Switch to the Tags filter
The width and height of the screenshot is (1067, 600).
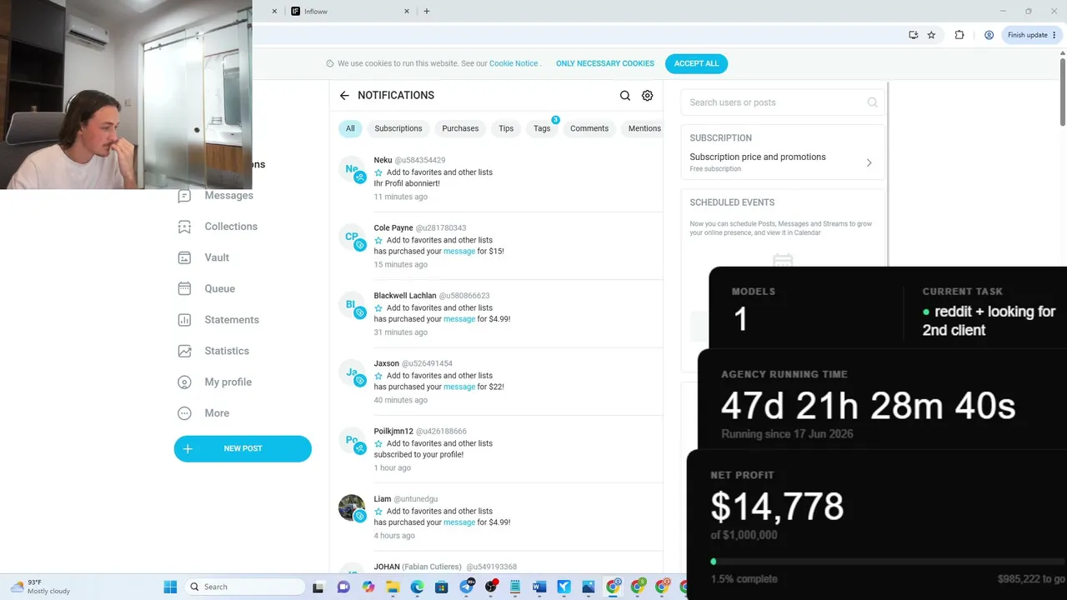click(x=542, y=128)
